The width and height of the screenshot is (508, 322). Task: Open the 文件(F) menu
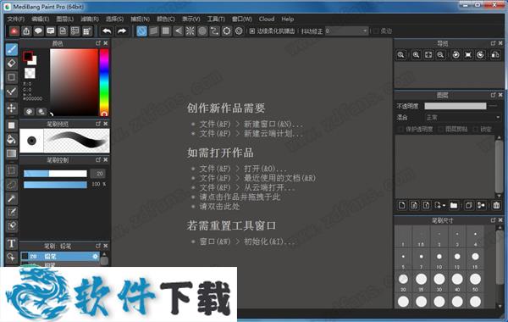click(16, 19)
